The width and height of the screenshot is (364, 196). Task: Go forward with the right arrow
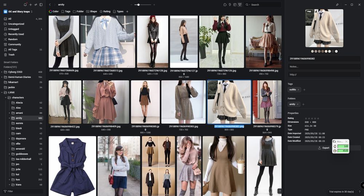55,5
